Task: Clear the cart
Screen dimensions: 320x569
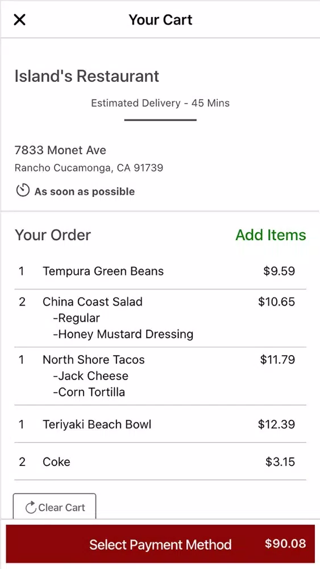Action: click(55, 506)
